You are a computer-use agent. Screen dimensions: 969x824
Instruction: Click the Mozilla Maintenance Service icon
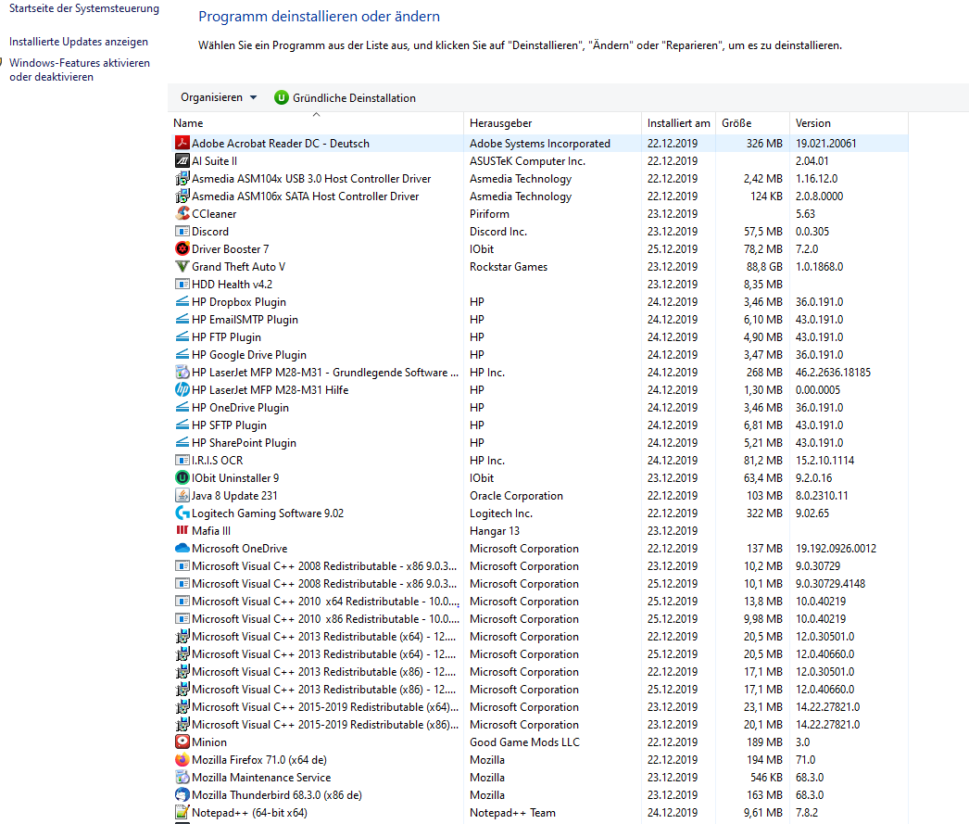(182, 777)
